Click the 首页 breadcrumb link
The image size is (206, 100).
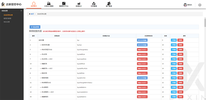click(x=32, y=14)
